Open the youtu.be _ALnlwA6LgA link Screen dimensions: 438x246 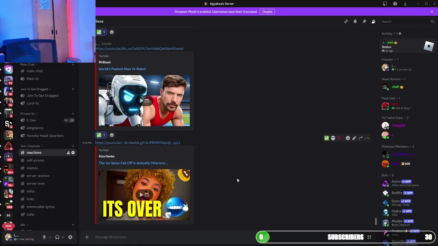138,143
